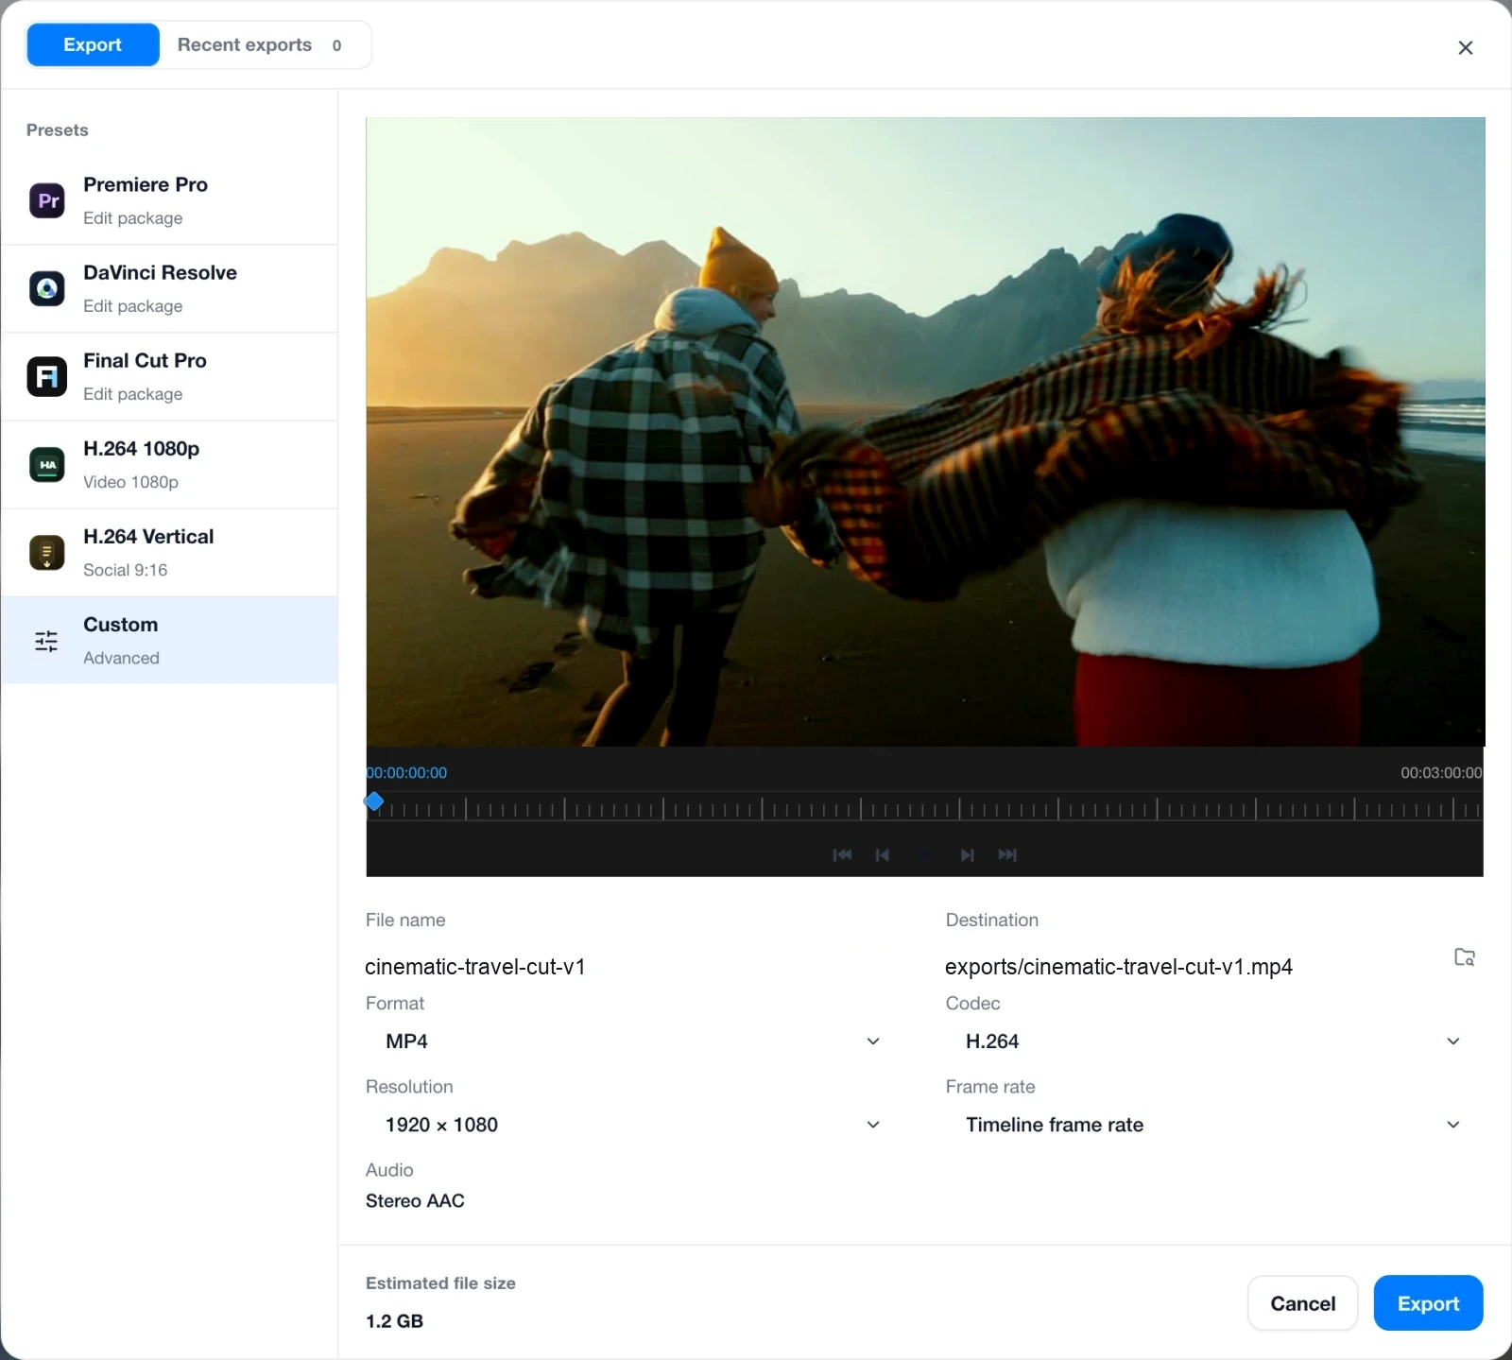Image resolution: width=1512 pixels, height=1360 pixels.
Task: Browse for destination folder
Action: pos(1465,956)
